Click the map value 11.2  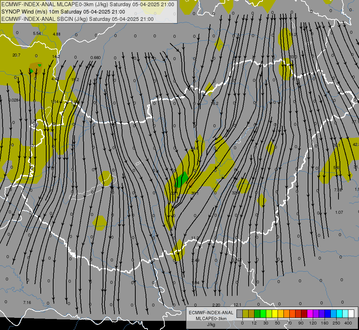click(195, 238)
